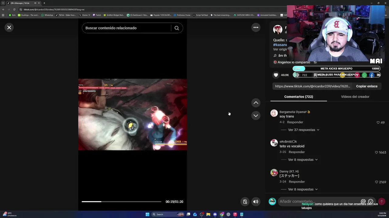
Task: Switch to the Comentarios (722) tab
Action: (298, 97)
